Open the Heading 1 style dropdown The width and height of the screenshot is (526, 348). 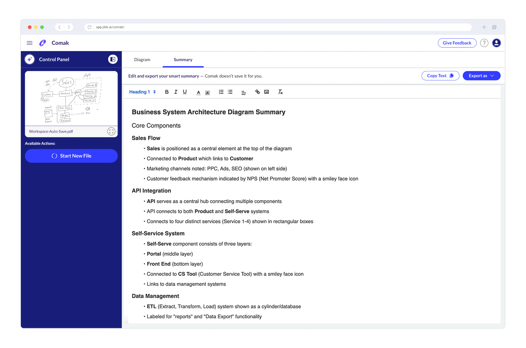(x=142, y=92)
